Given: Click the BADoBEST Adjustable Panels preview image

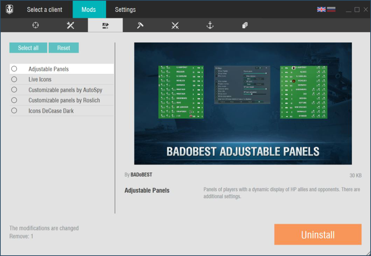Looking at the screenshot, I should (243, 103).
